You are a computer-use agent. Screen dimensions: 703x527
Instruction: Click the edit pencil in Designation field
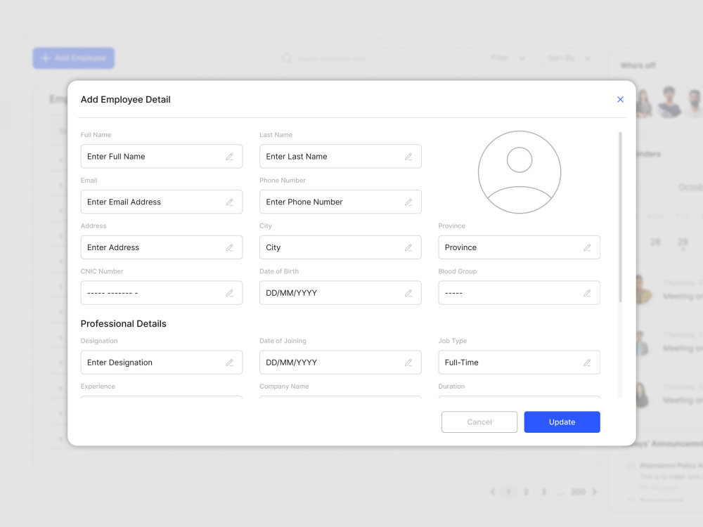tap(230, 363)
